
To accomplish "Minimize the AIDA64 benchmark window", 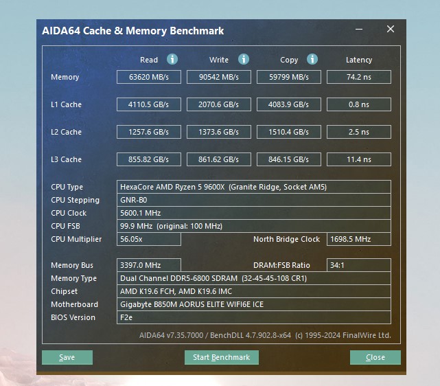I will pyautogui.click(x=359, y=29).
